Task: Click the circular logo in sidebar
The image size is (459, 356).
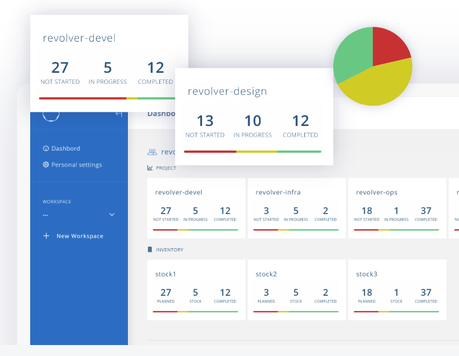Action: click(51, 116)
